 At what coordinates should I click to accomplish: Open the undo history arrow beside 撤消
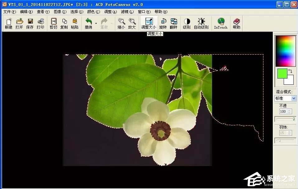click(x=96, y=24)
